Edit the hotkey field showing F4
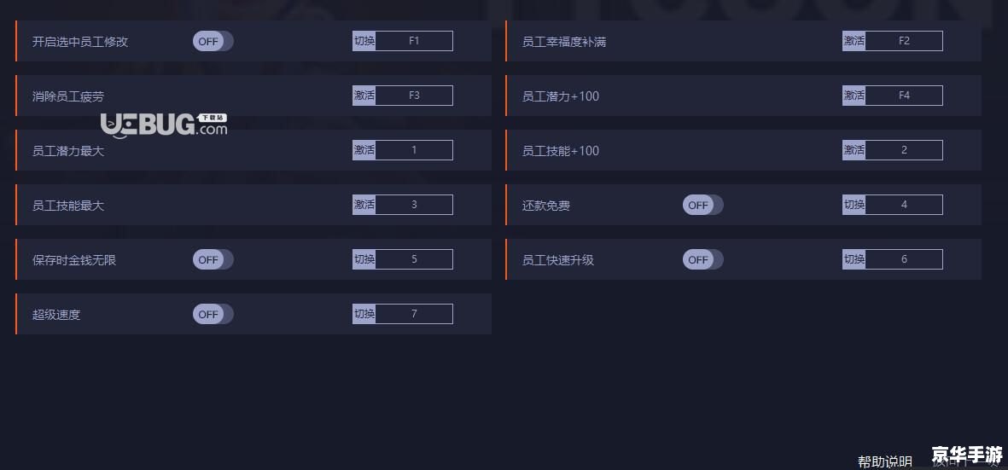The width and height of the screenshot is (1008, 470). (x=904, y=96)
